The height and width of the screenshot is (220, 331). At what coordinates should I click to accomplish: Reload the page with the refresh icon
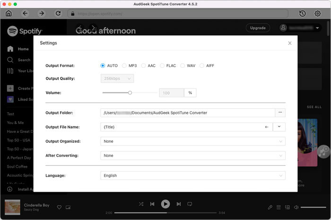pyautogui.click(x=58, y=14)
